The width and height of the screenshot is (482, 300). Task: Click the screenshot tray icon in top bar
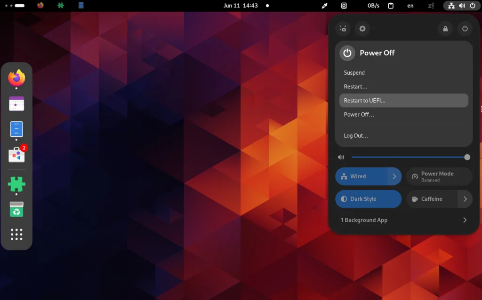coord(344,6)
